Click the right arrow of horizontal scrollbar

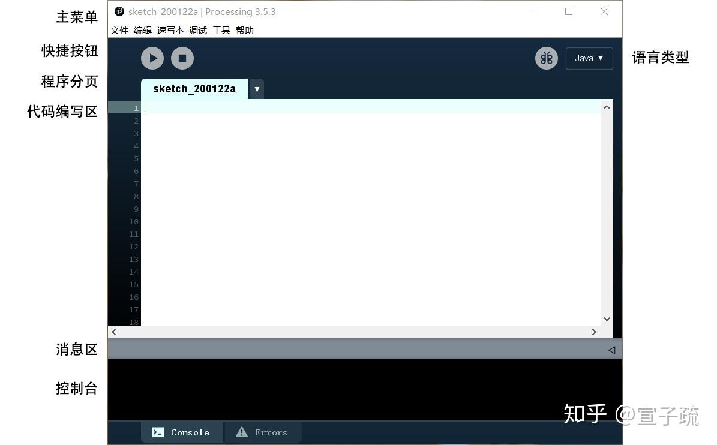coord(594,332)
